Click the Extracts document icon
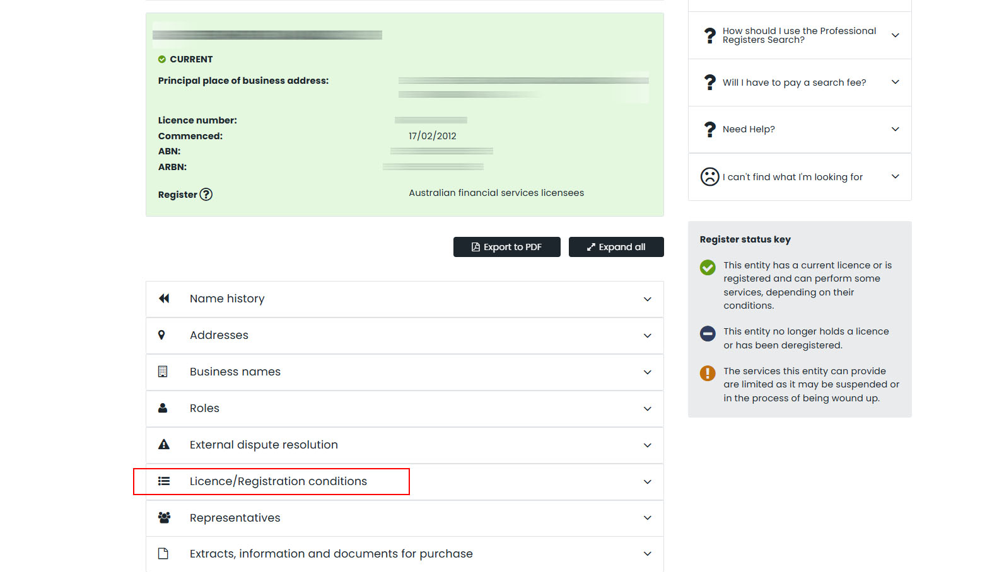Image resolution: width=992 pixels, height=572 pixels. [x=163, y=554]
